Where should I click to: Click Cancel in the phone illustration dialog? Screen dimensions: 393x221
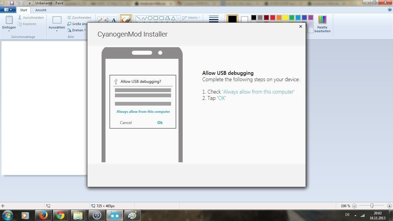(126, 123)
